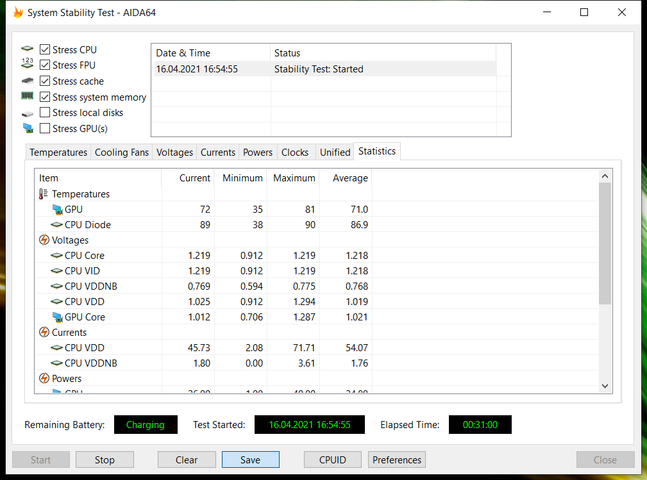The height and width of the screenshot is (480, 647).
Task: Click the CPU Diode row chip icon
Action: [56, 225]
